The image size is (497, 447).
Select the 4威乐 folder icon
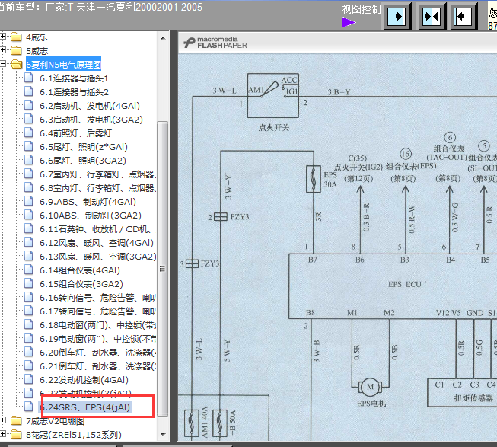[16, 37]
